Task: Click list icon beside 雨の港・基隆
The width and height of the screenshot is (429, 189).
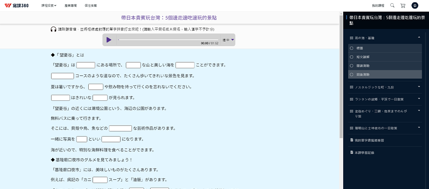Action: [x=351, y=38]
